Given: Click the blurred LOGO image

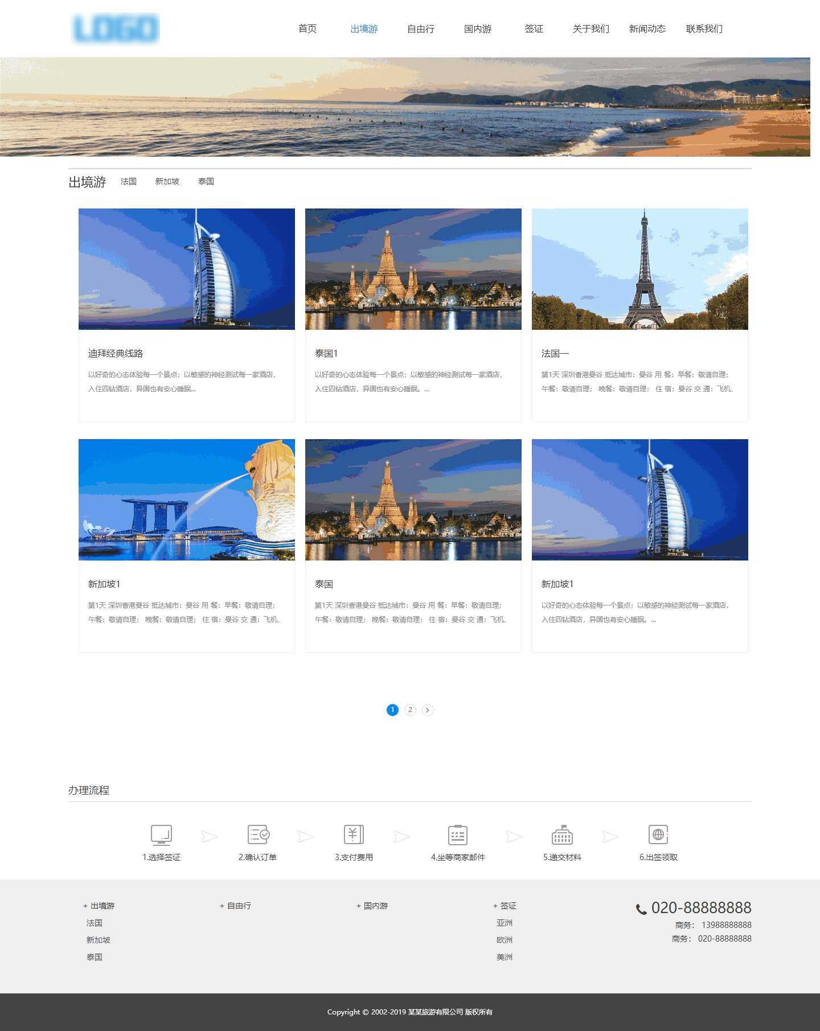Looking at the screenshot, I should click(x=116, y=28).
